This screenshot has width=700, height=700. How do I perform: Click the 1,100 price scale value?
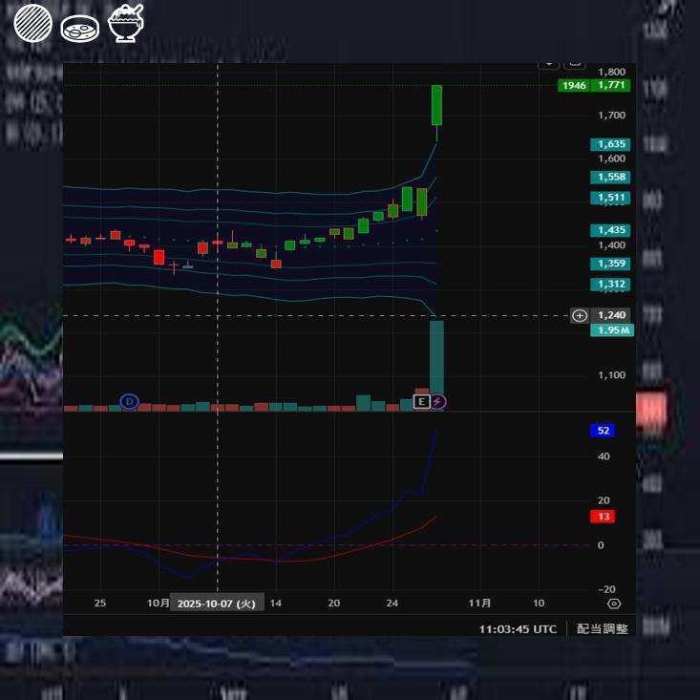point(611,375)
